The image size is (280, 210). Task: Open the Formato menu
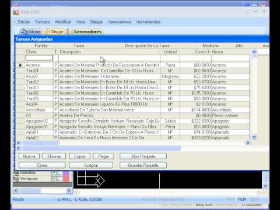tap(43, 22)
